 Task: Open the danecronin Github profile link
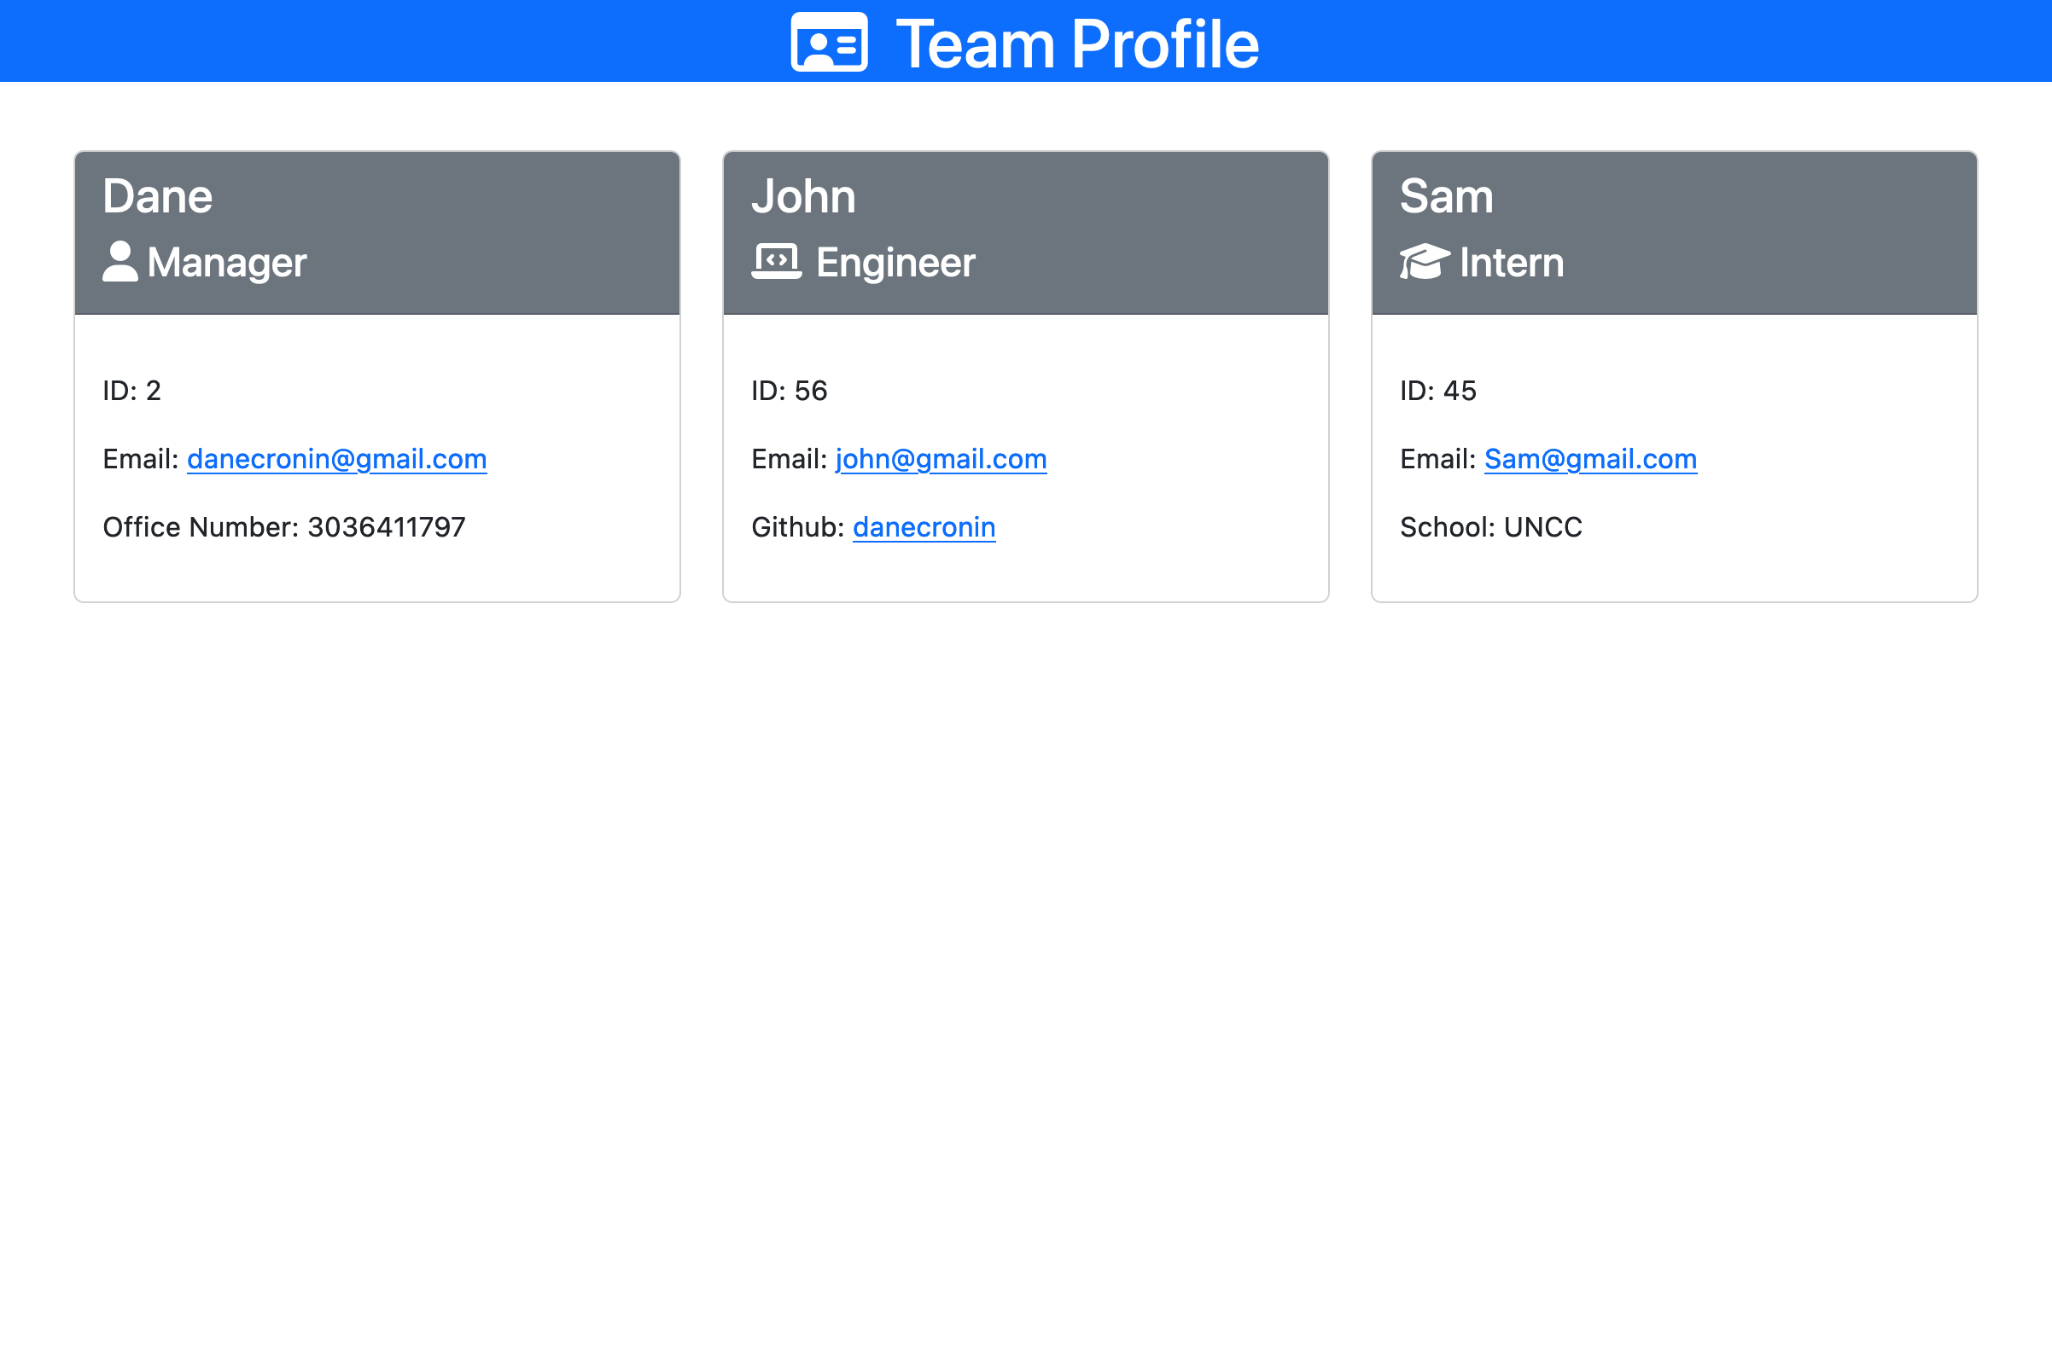924,527
